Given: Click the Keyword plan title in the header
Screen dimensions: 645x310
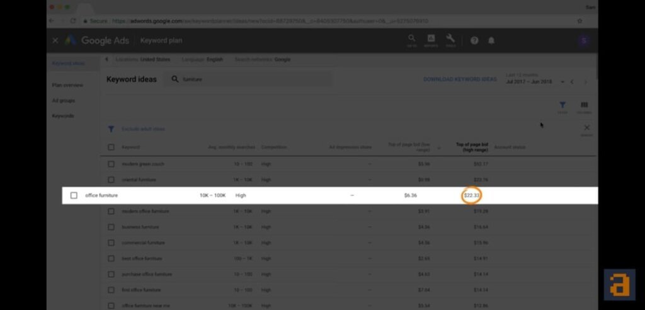Looking at the screenshot, I should click(161, 40).
